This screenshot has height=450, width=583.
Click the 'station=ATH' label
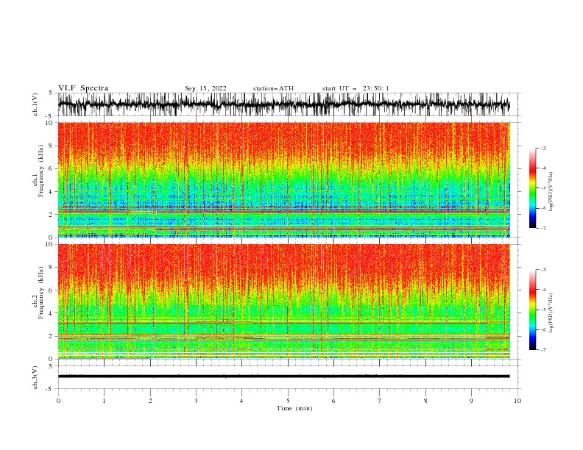(273, 88)
